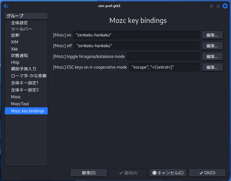
Task: Click the uim-pref-gtk3 window title
Action: click(x=109, y=6)
